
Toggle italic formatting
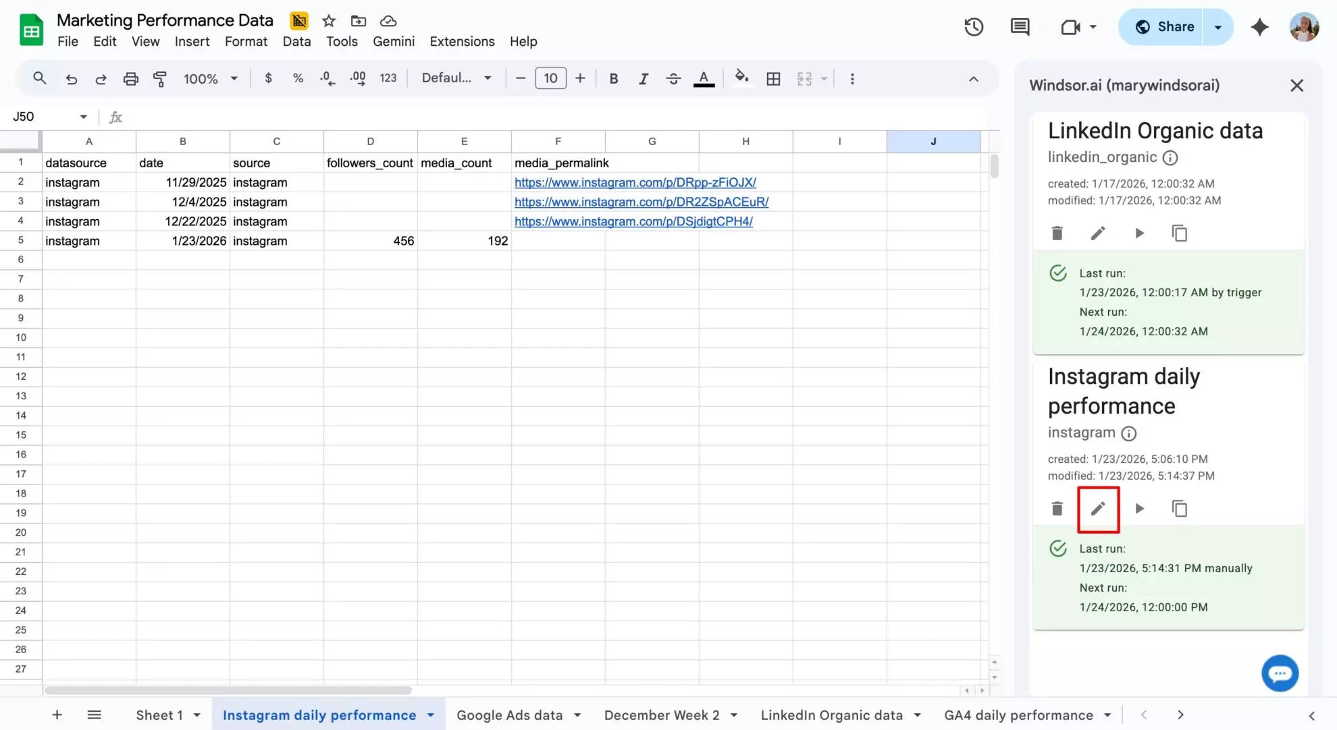(x=643, y=78)
